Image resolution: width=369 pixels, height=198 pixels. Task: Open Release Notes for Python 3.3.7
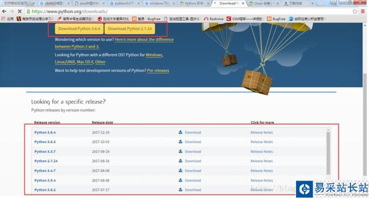262,151
